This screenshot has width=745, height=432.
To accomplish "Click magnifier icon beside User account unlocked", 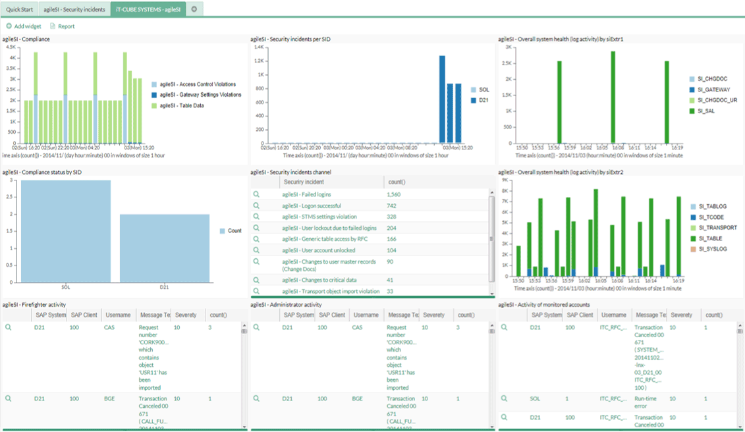I will [256, 250].
